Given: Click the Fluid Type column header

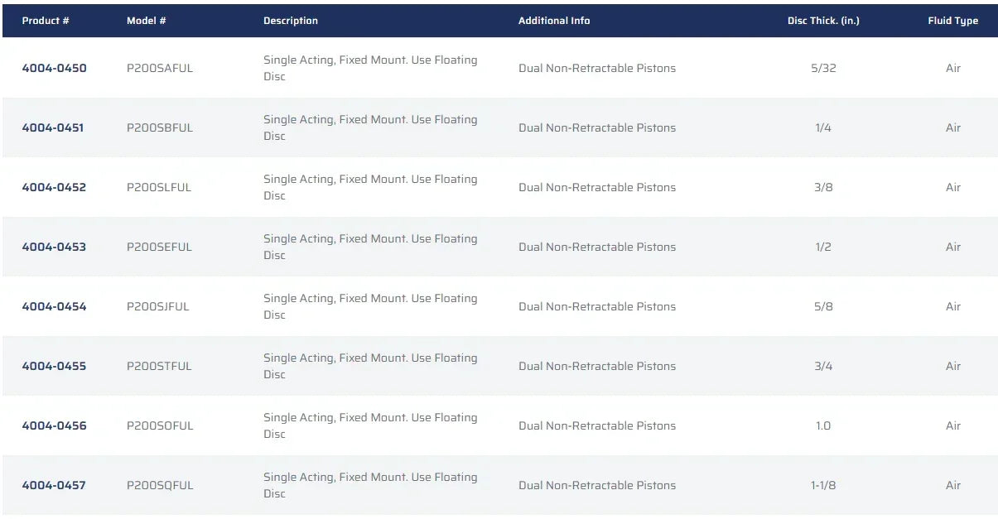Looking at the screenshot, I should 952,21.
